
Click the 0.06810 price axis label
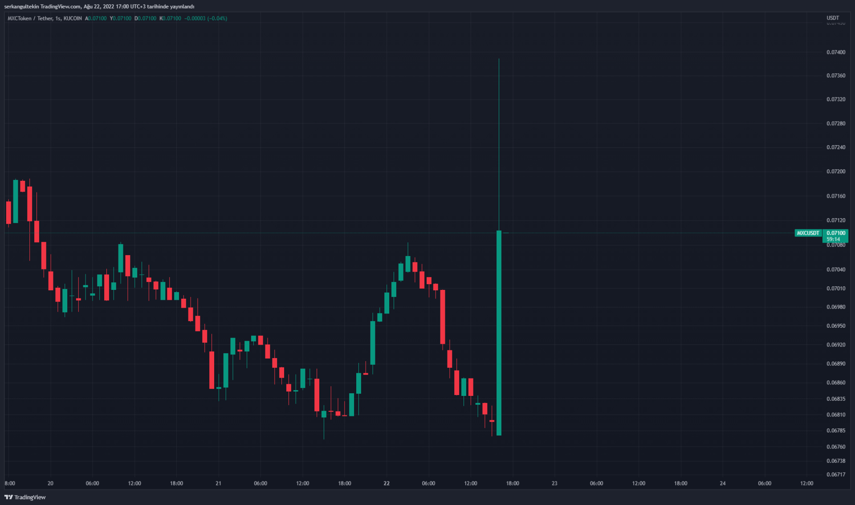point(835,415)
